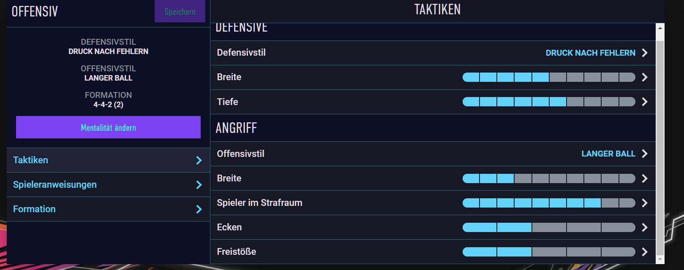Click chevron arrow next to Taktiken
The height and width of the screenshot is (270, 684).
point(199,160)
